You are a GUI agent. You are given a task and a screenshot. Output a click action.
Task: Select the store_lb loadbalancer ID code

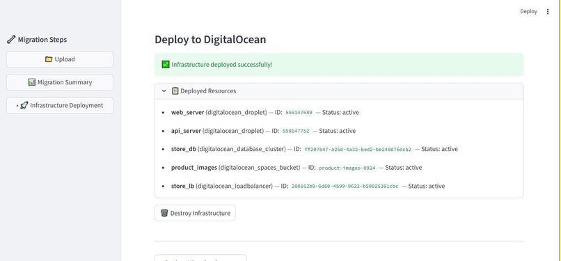coord(345,187)
